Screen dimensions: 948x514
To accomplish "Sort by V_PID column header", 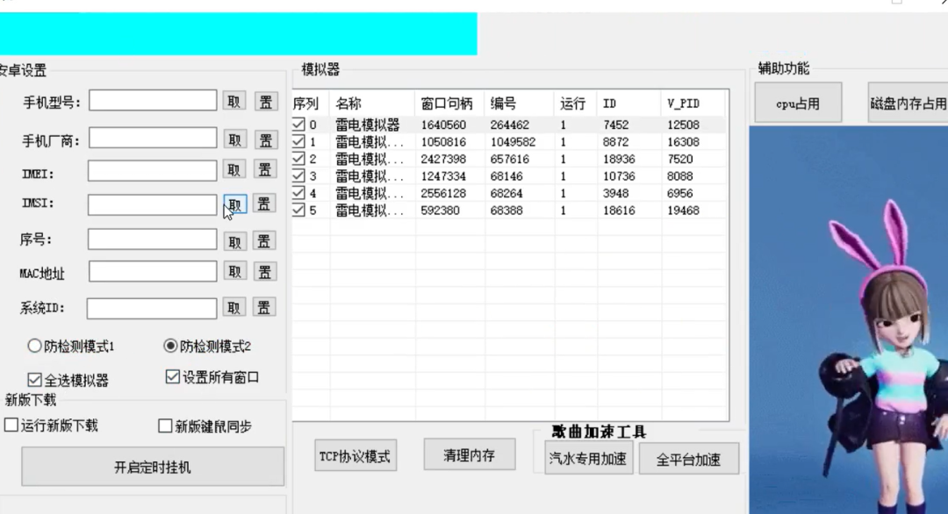I will 693,104.
